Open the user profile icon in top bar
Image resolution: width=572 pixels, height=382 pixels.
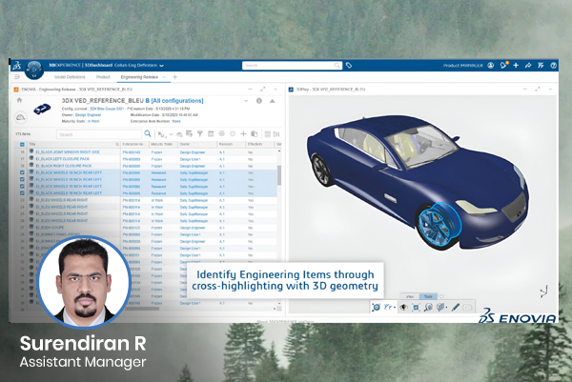coord(491,66)
